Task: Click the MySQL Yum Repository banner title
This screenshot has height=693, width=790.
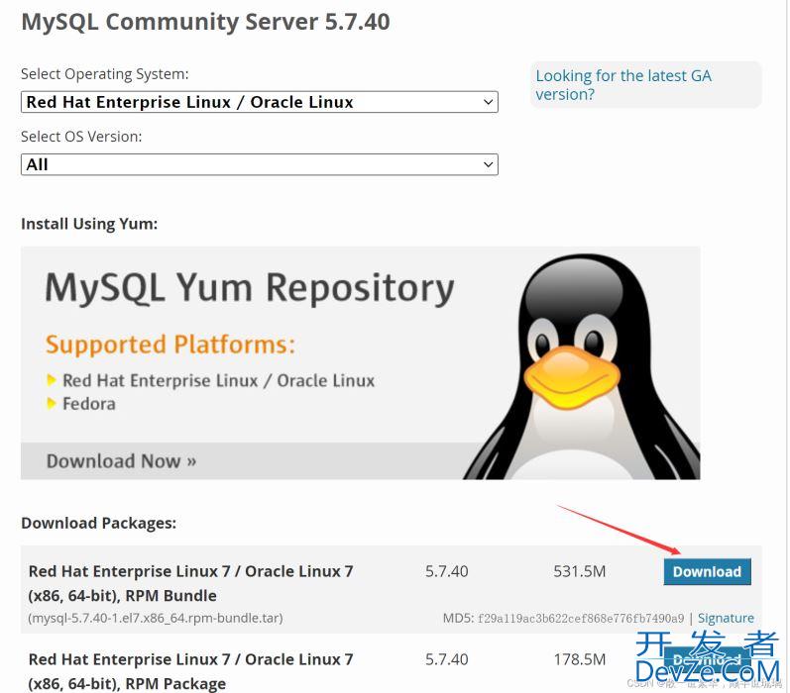Action: click(x=250, y=288)
